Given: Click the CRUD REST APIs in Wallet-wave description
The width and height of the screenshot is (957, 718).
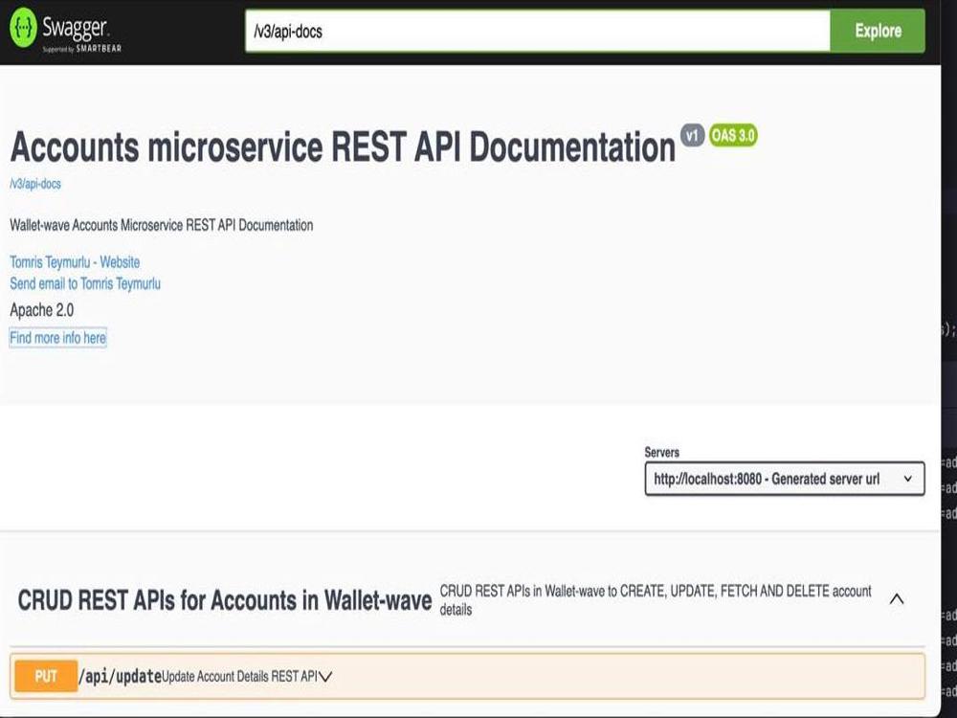Looking at the screenshot, I should (656, 600).
